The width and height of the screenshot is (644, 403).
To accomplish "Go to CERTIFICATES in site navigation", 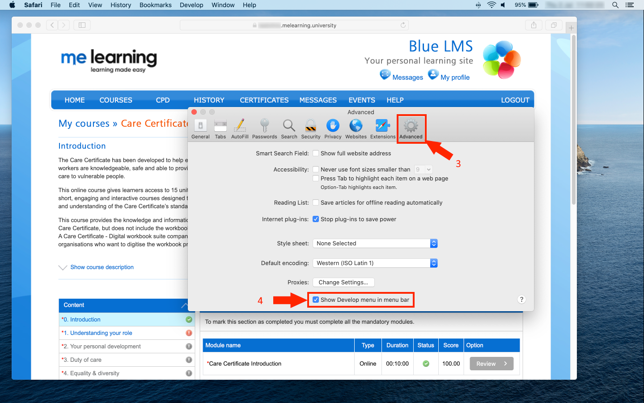I will [264, 100].
